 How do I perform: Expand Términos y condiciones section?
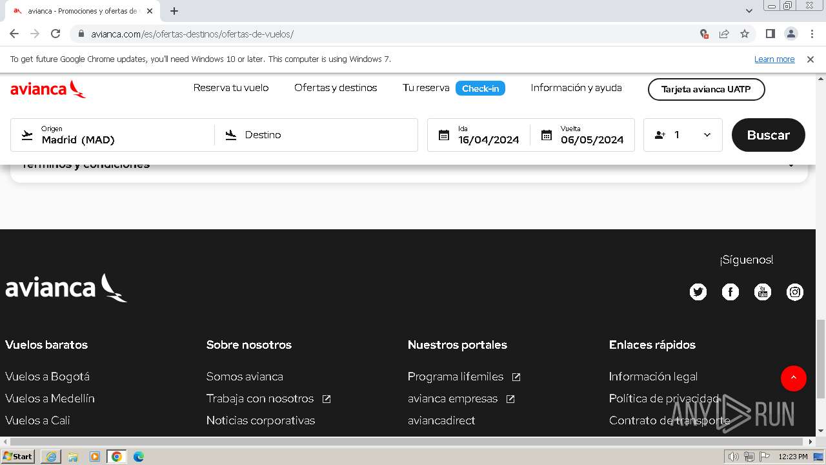tap(791, 165)
